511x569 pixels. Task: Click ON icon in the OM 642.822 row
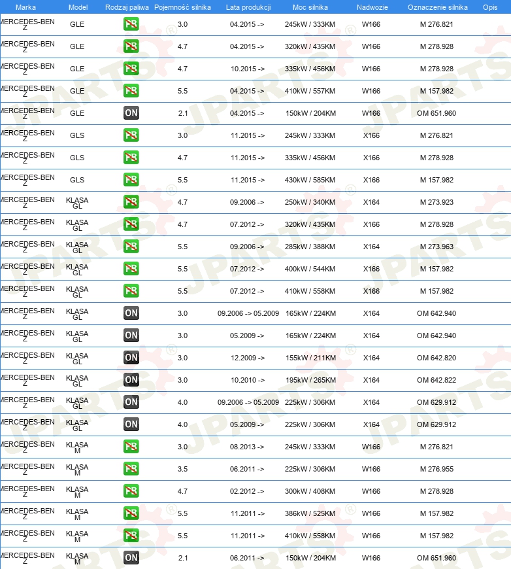pos(131,380)
